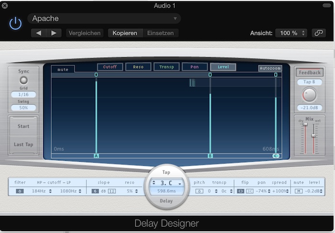Toggle the pitch on/off button
The image size is (335, 233).
tap(200, 191)
